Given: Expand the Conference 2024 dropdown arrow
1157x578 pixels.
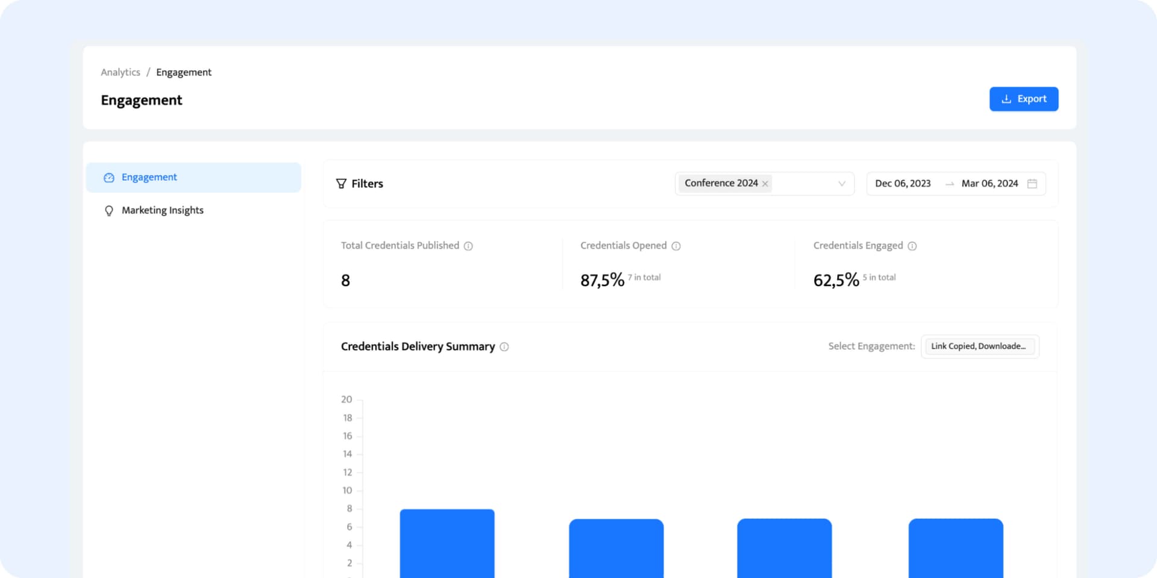Looking at the screenshot, I should (842, 184).
